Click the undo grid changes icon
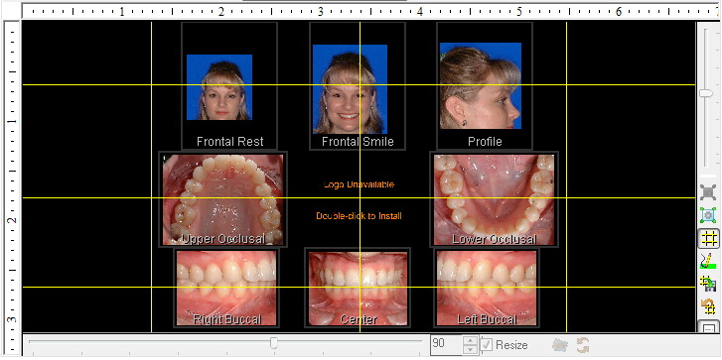The image size is (722, 360). coord(708,306)
